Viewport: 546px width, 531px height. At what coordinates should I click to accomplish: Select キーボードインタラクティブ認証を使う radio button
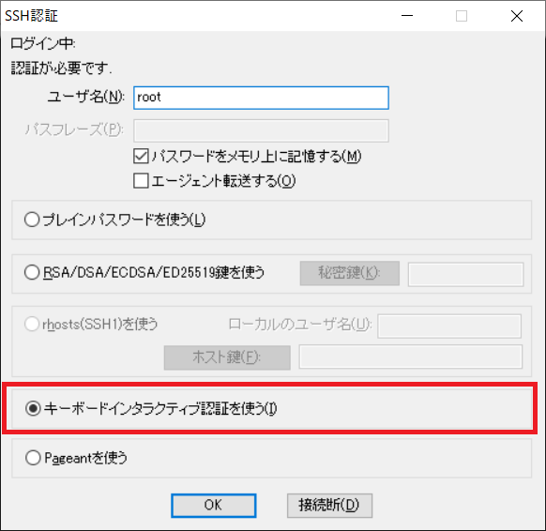tap(33, 408)
